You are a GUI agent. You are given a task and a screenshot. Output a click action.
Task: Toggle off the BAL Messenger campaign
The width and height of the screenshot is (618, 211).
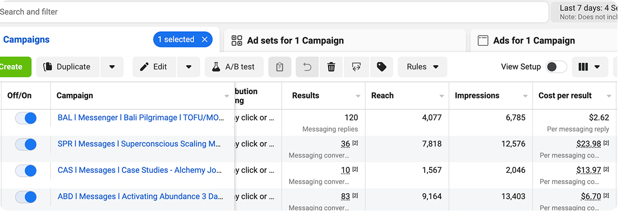click(x=26, y=118)
